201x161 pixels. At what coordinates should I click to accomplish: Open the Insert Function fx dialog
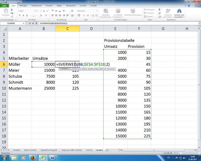click(36, 23)
